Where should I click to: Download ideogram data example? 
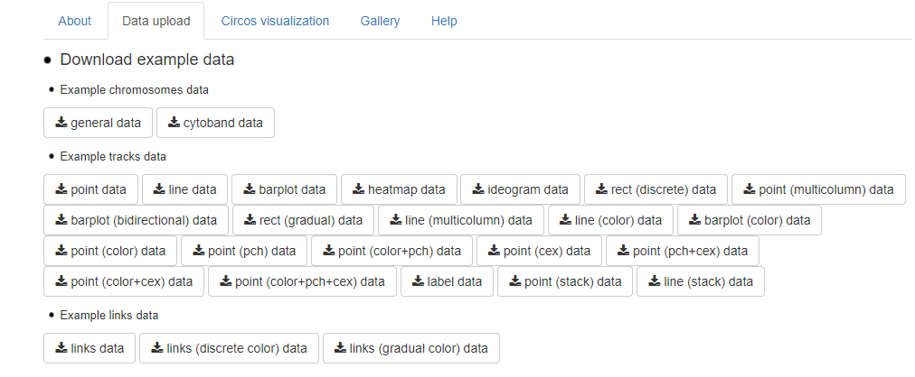tap(521, 189)
